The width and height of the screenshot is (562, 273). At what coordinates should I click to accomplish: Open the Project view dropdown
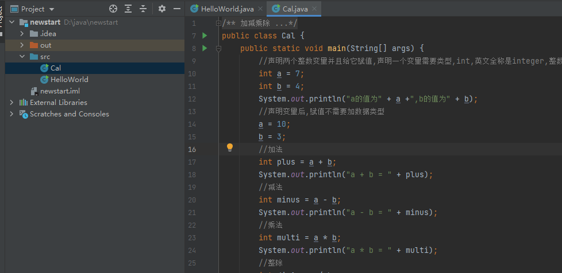52,9
